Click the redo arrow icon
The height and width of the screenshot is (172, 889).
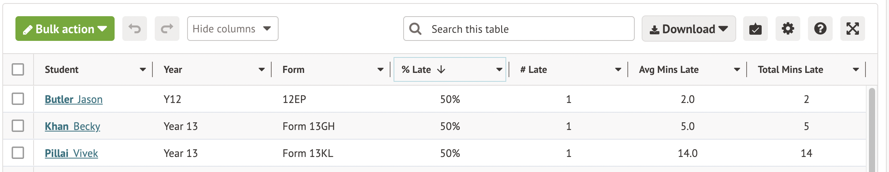click(x=167, y=29)
